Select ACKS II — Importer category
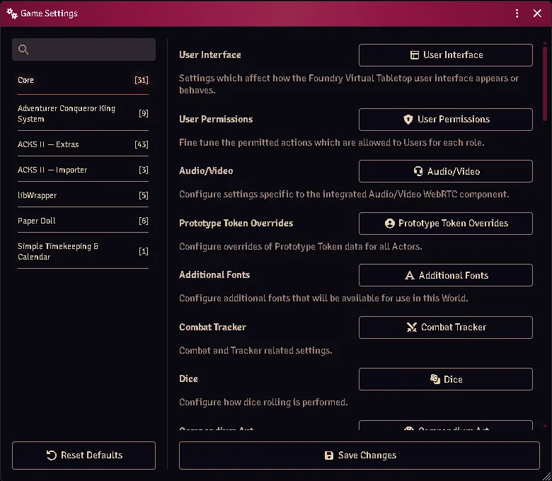The width and height of the screenshot is (552, 481). pyautogui.click(x=83, y=170)
